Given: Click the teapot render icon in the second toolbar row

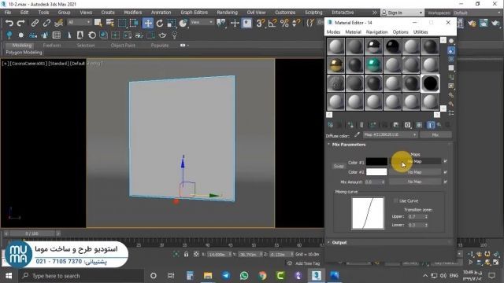Looking at the screenshot, I should click(x=163, y=35).
